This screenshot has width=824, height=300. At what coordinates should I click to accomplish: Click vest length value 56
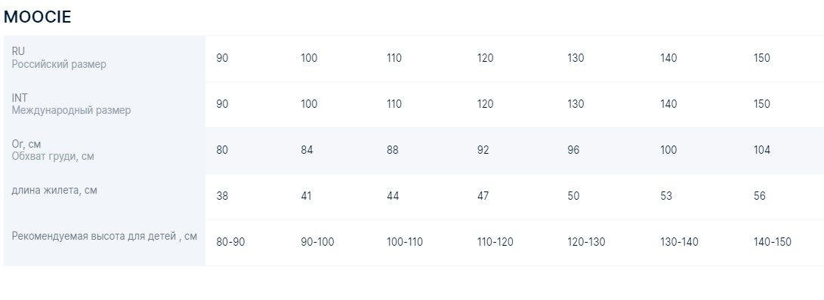coord(759,196)
